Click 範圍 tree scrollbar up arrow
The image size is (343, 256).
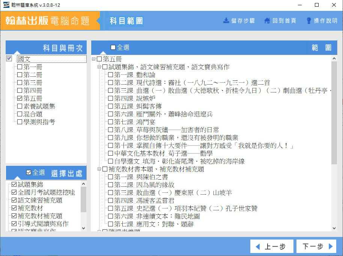click(x=334, y=58)
